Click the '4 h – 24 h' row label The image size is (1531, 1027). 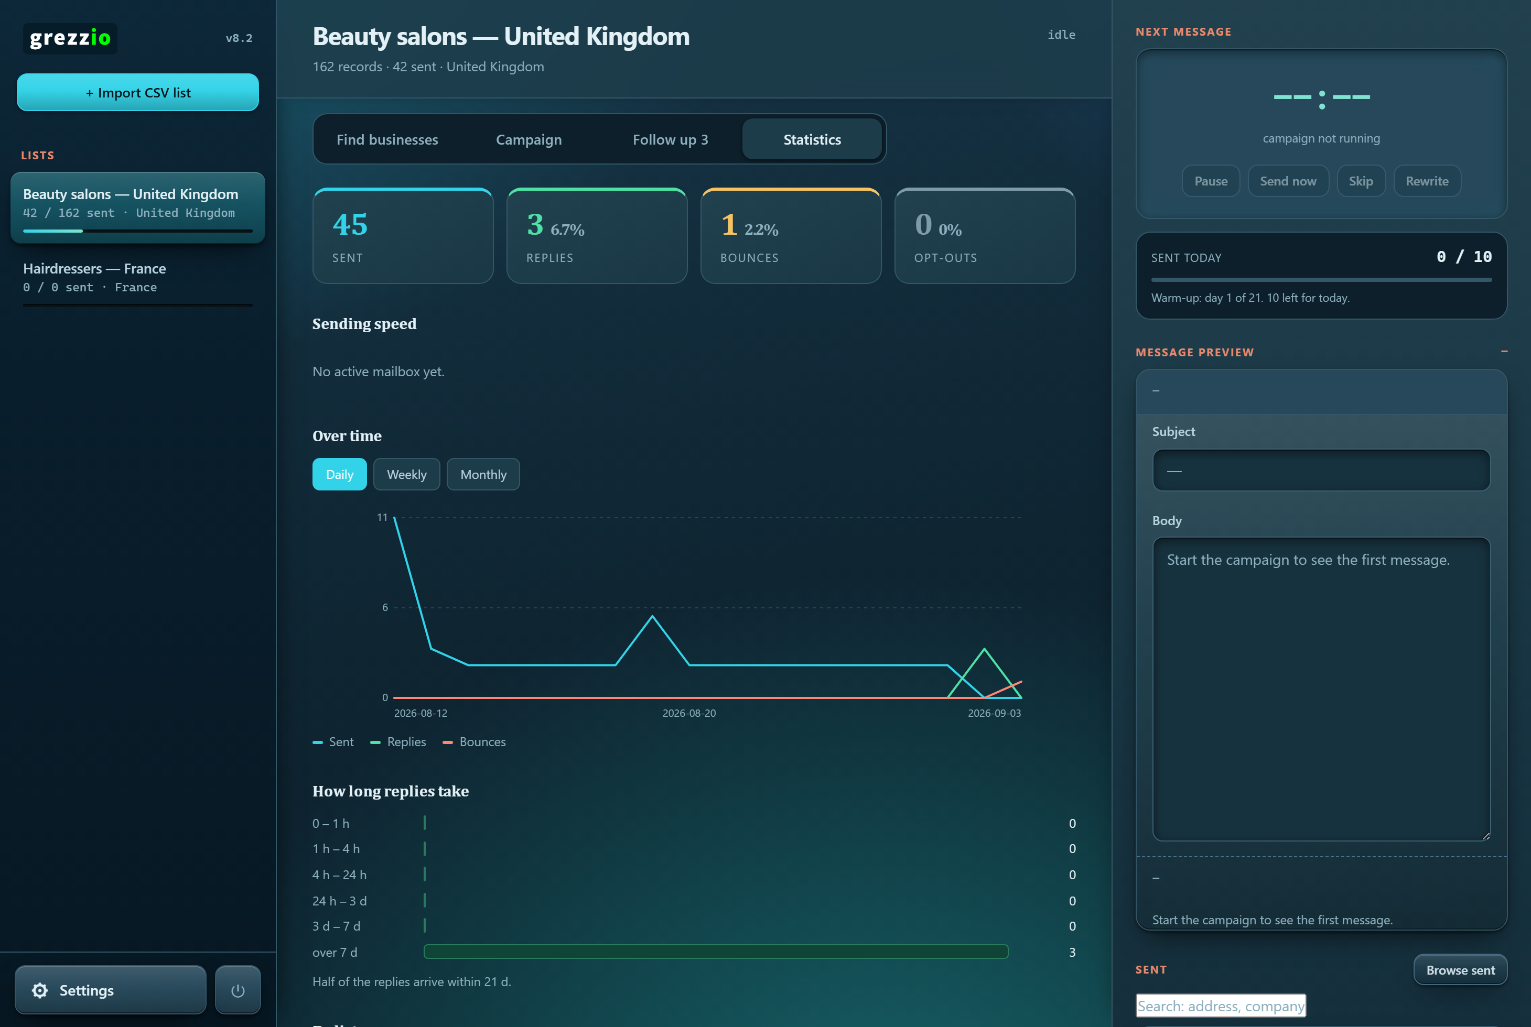340,875
